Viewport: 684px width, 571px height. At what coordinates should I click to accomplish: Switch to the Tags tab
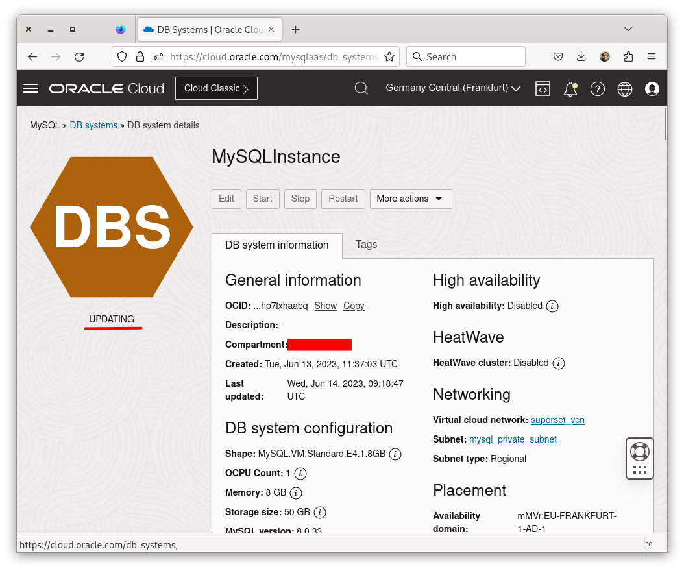[x=366, y=245]
